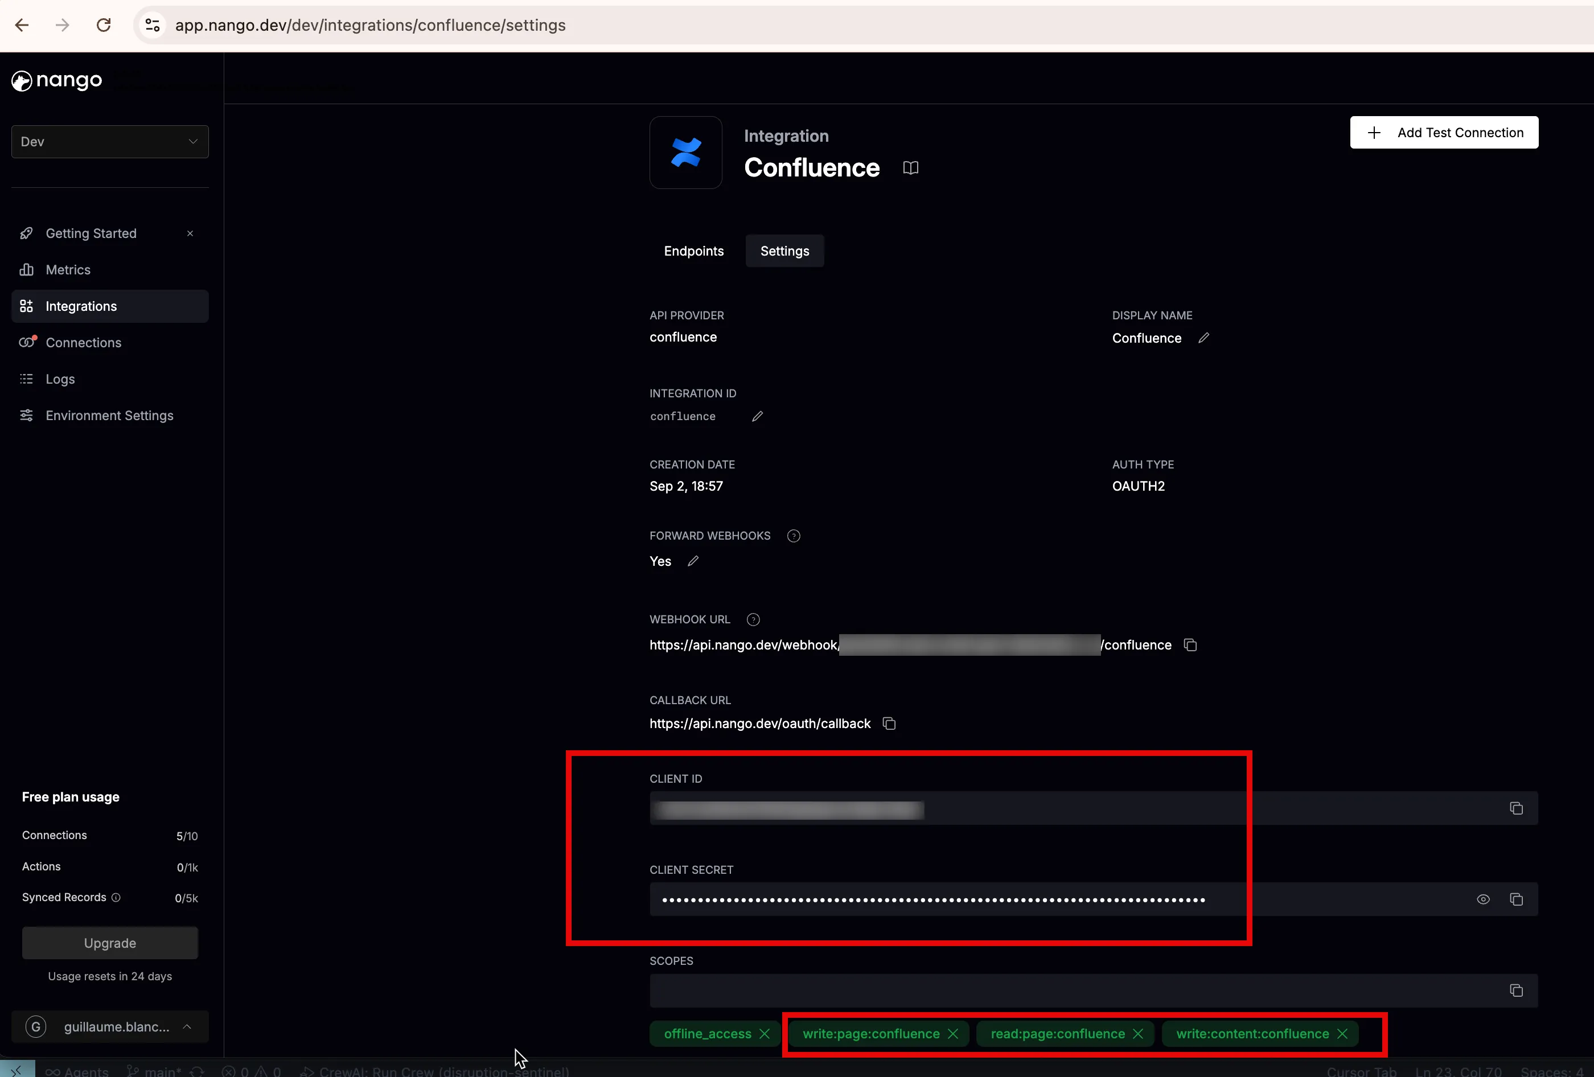Open Confluence documentation book icon

pos(911,168)
